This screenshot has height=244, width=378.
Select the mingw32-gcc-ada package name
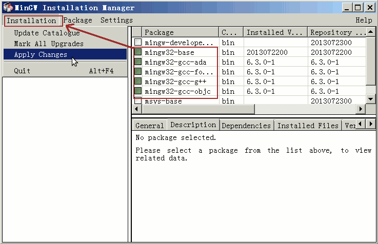[175, 62]
